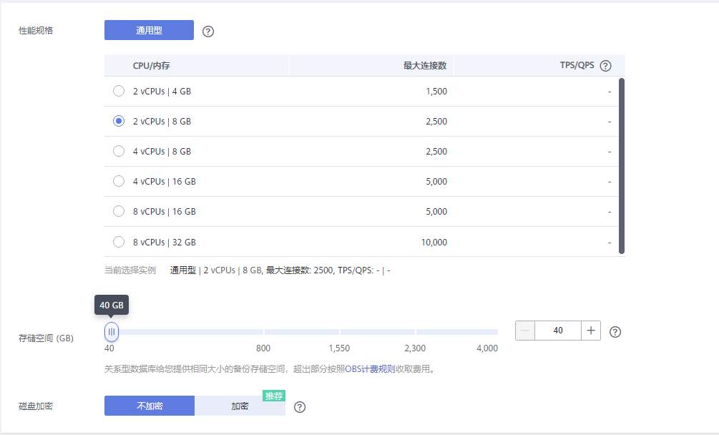Select the 4 vCPUs | 16 GB radio

coord(119,181)
